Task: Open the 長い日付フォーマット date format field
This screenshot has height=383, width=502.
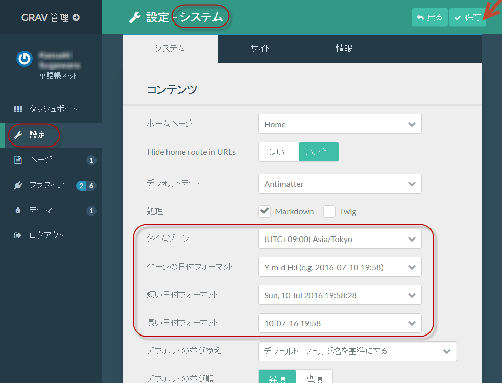Action: tap(340, 323)
